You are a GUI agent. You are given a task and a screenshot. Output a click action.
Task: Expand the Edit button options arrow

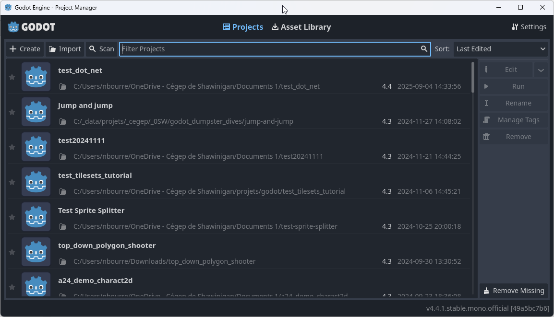(x=541, y=70)
